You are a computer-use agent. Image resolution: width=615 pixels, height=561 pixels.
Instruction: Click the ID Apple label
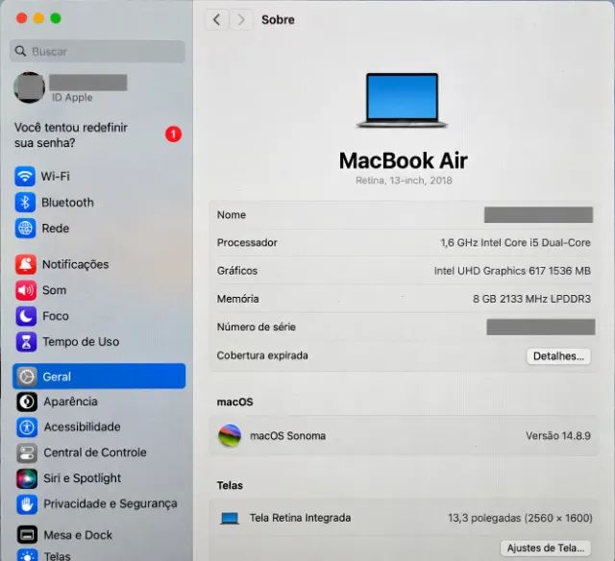(72, 97)
